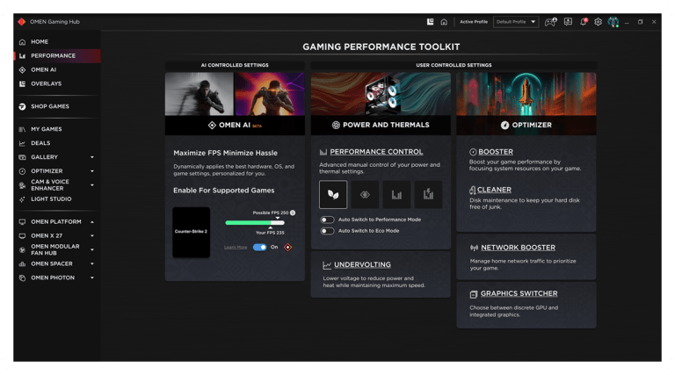Open the Default Profile dropdown
Screen dimensions: 675x375
pos(516,21)
